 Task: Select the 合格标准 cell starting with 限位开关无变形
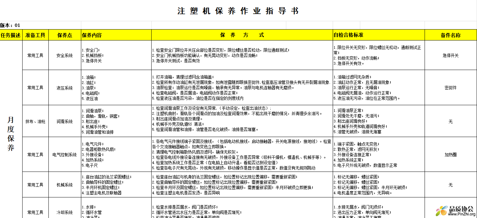[379, 55]
